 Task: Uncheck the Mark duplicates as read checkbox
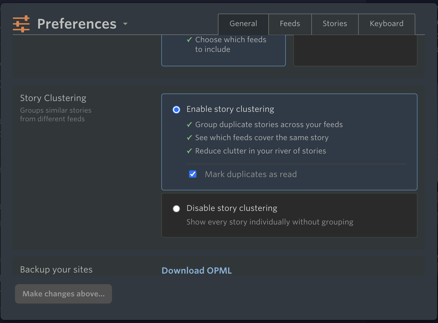pyautogui.click(x=193, y=174)
